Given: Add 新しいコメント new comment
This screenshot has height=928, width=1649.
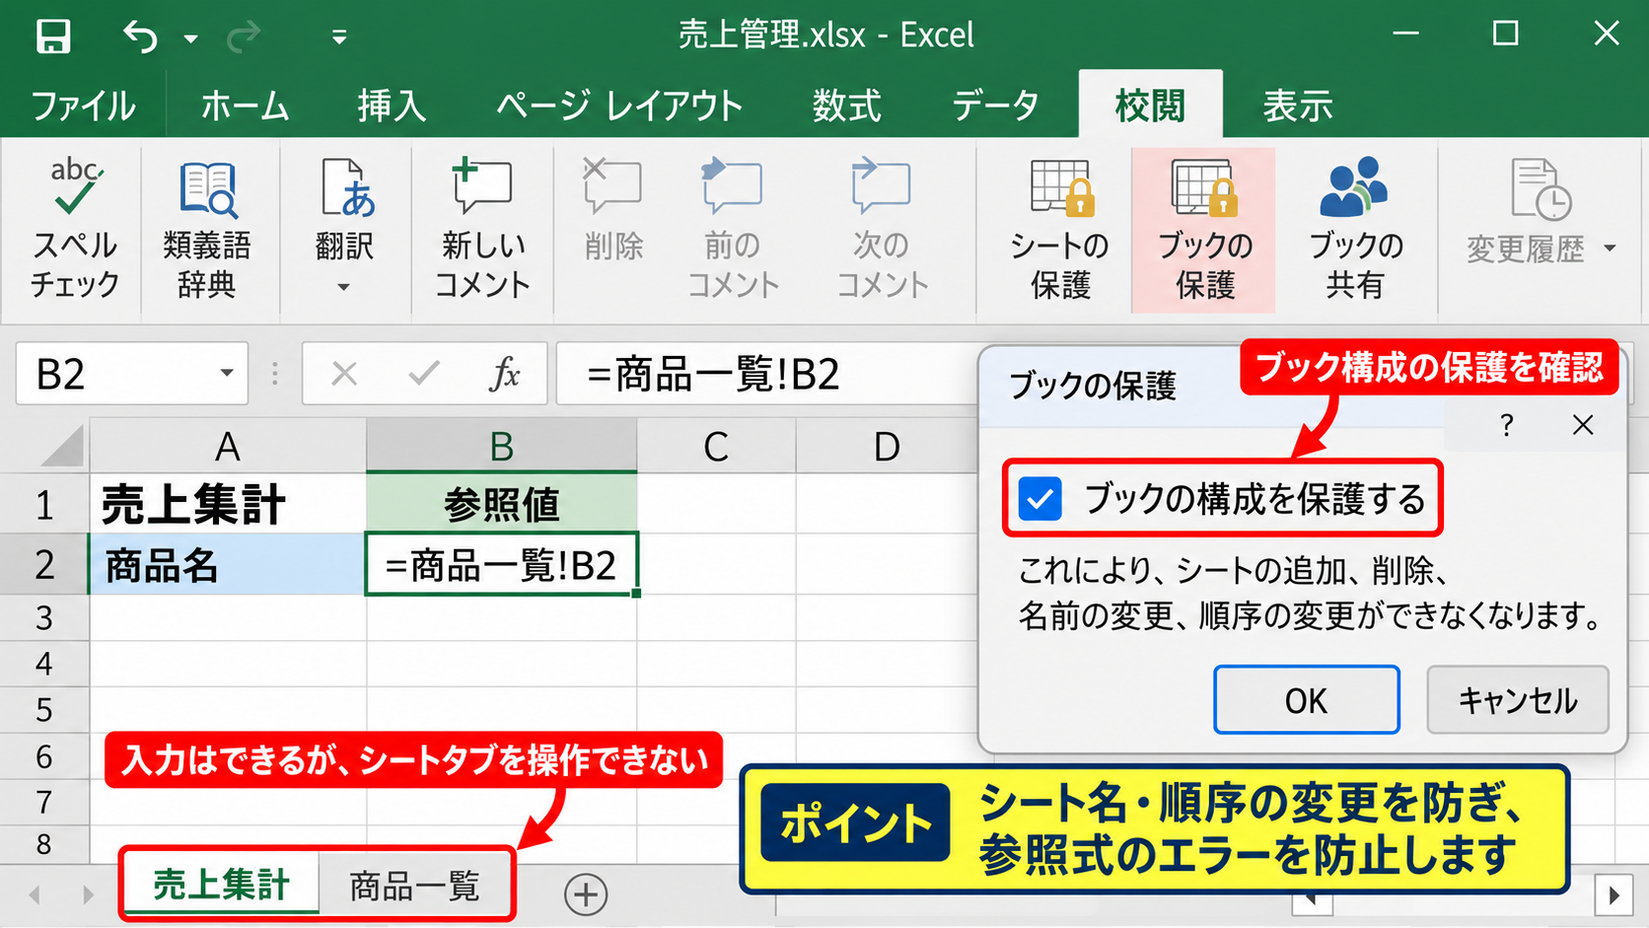Looking at the screenshot, I should click(483, 230).
